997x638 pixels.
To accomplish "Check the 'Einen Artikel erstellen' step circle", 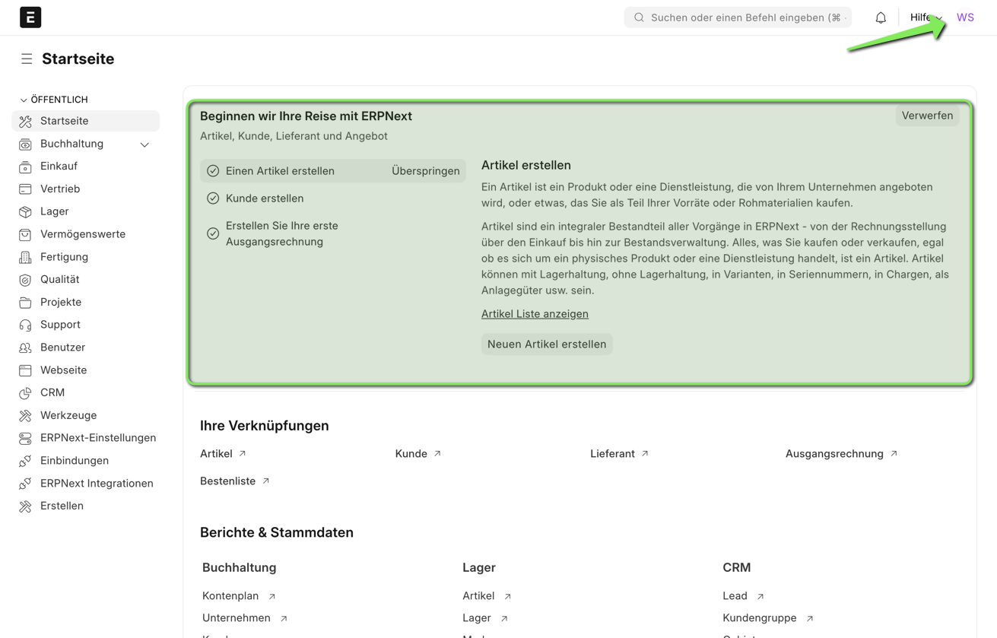I will [213, 171].
